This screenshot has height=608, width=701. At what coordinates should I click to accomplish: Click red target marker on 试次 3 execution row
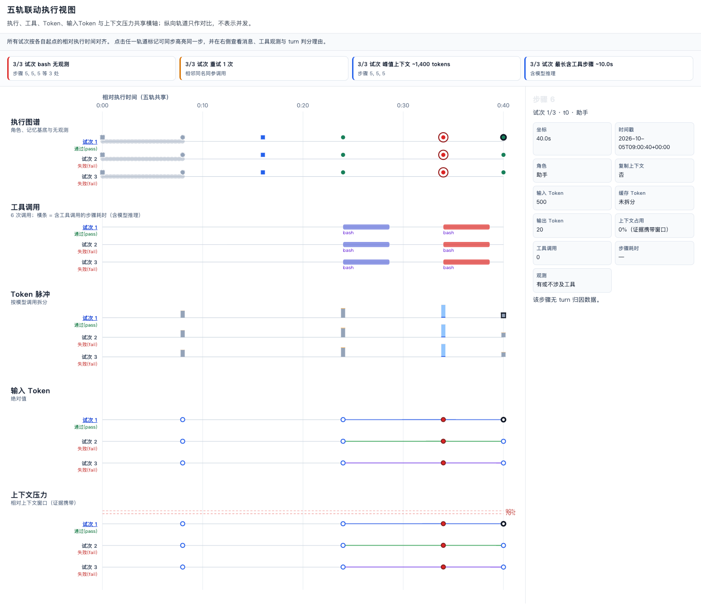[x=443, y=172]
